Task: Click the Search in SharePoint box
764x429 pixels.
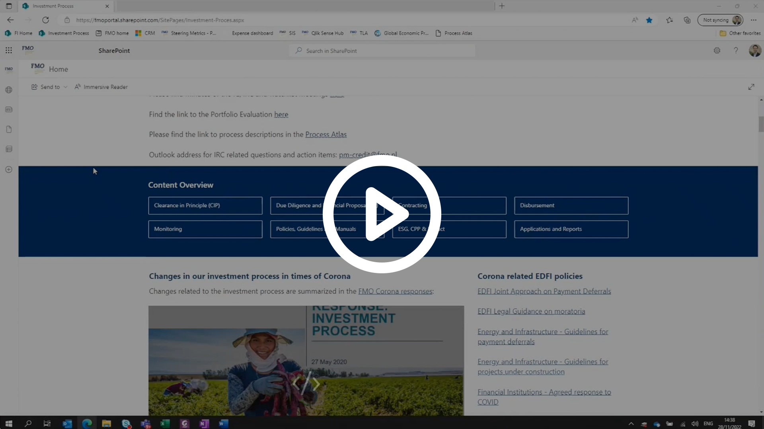Action: coord(382,51)
